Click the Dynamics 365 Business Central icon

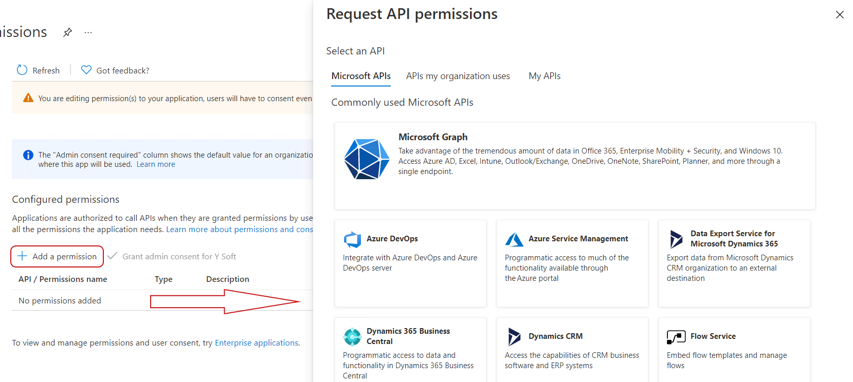[352, 337]
